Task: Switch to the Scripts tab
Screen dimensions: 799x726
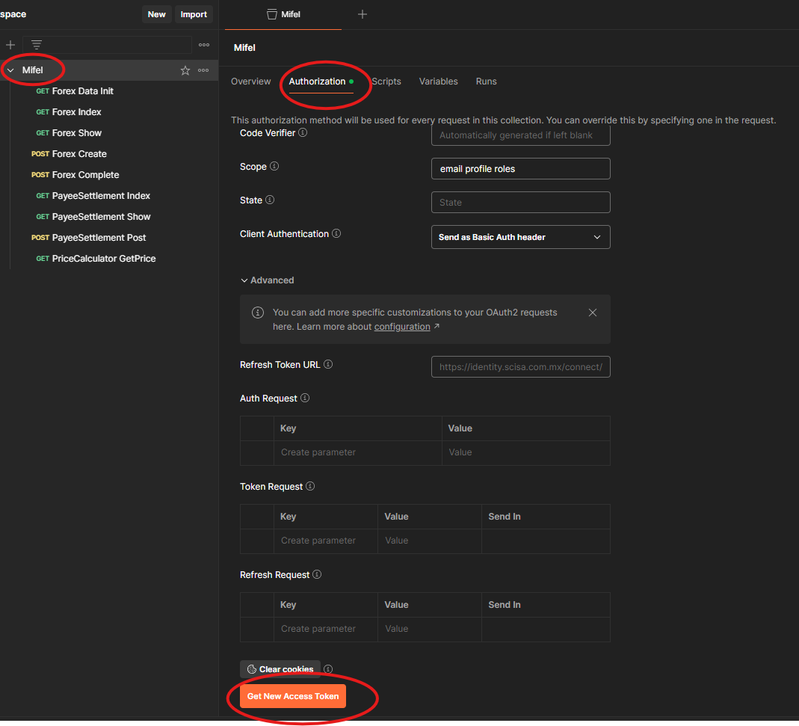Action: (x=386, y=81)
